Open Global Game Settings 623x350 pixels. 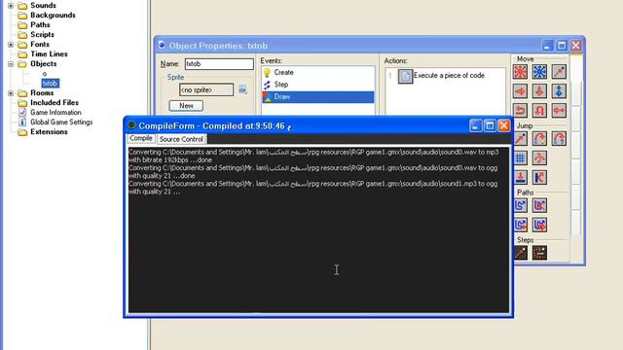[61, 122]
